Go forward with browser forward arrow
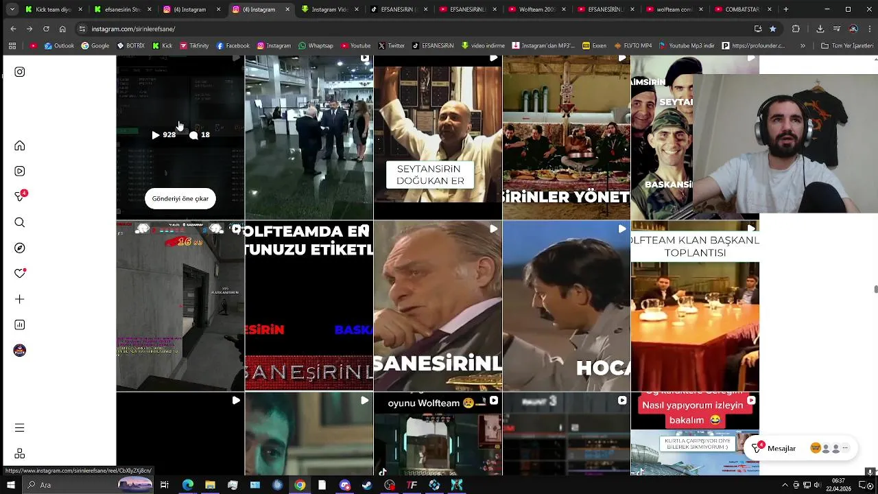This screenshot has height=494, width=878. pyautogui.click(x=29, y=29)
